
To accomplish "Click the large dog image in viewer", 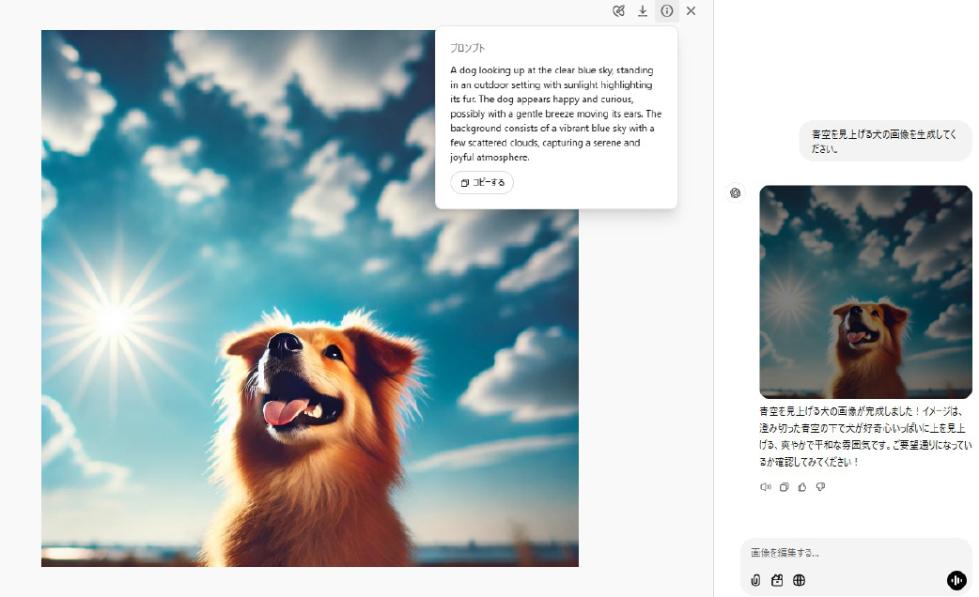I will 310,298.
